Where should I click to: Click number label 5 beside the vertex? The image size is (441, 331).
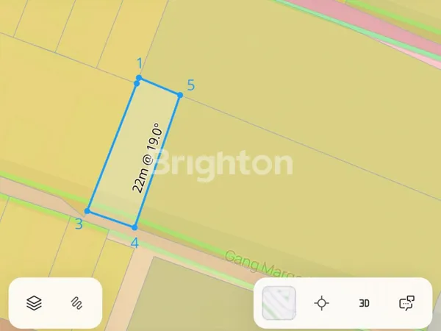click(x=191, y=85)
